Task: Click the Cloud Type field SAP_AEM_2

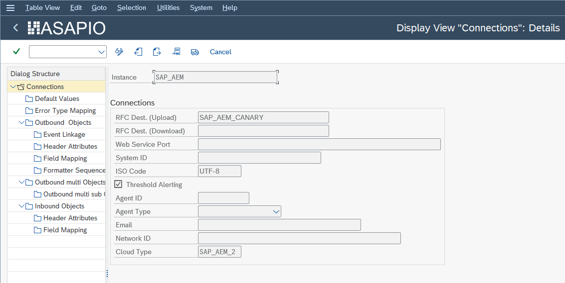Action: tap(219, 252)
